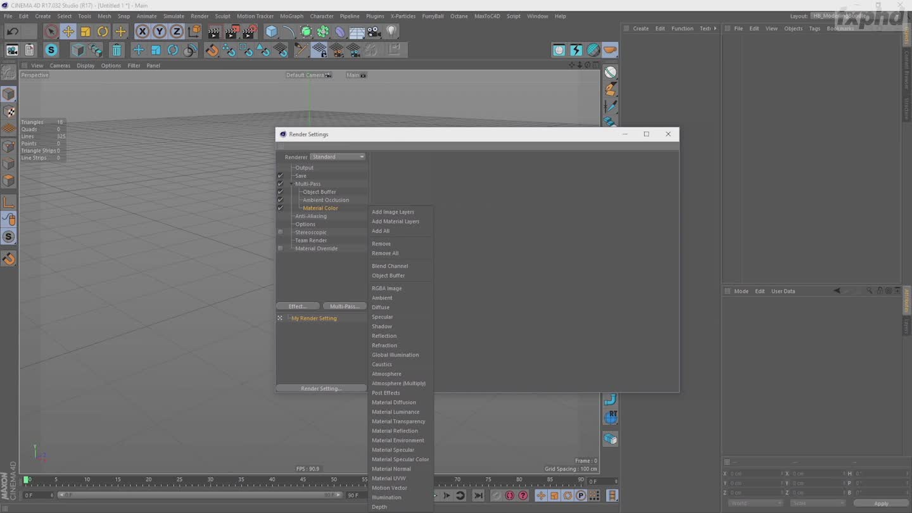Click the Floor environment icon
Image resolution: width=912 pixels, height=513 pixels.
(x=357, y=31)
